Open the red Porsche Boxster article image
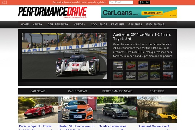 coord(38,110)
